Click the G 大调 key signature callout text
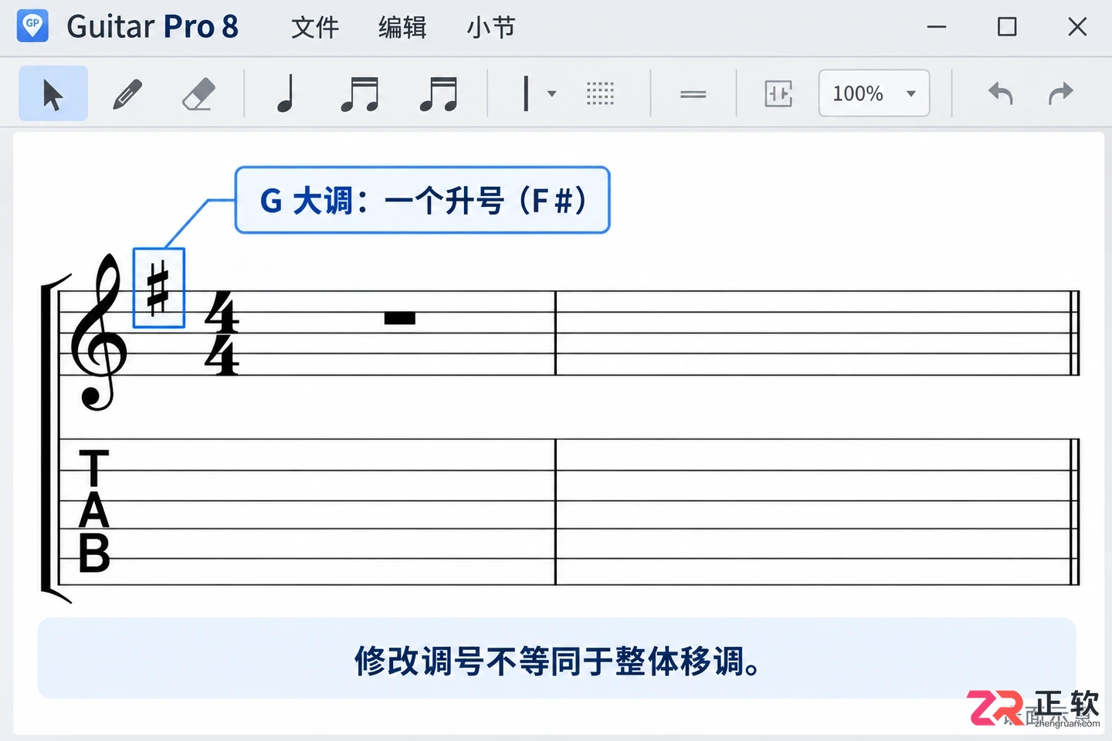The width and height of the screenshot is (1112, 741). pyautogui.click(x=423, y=201)
